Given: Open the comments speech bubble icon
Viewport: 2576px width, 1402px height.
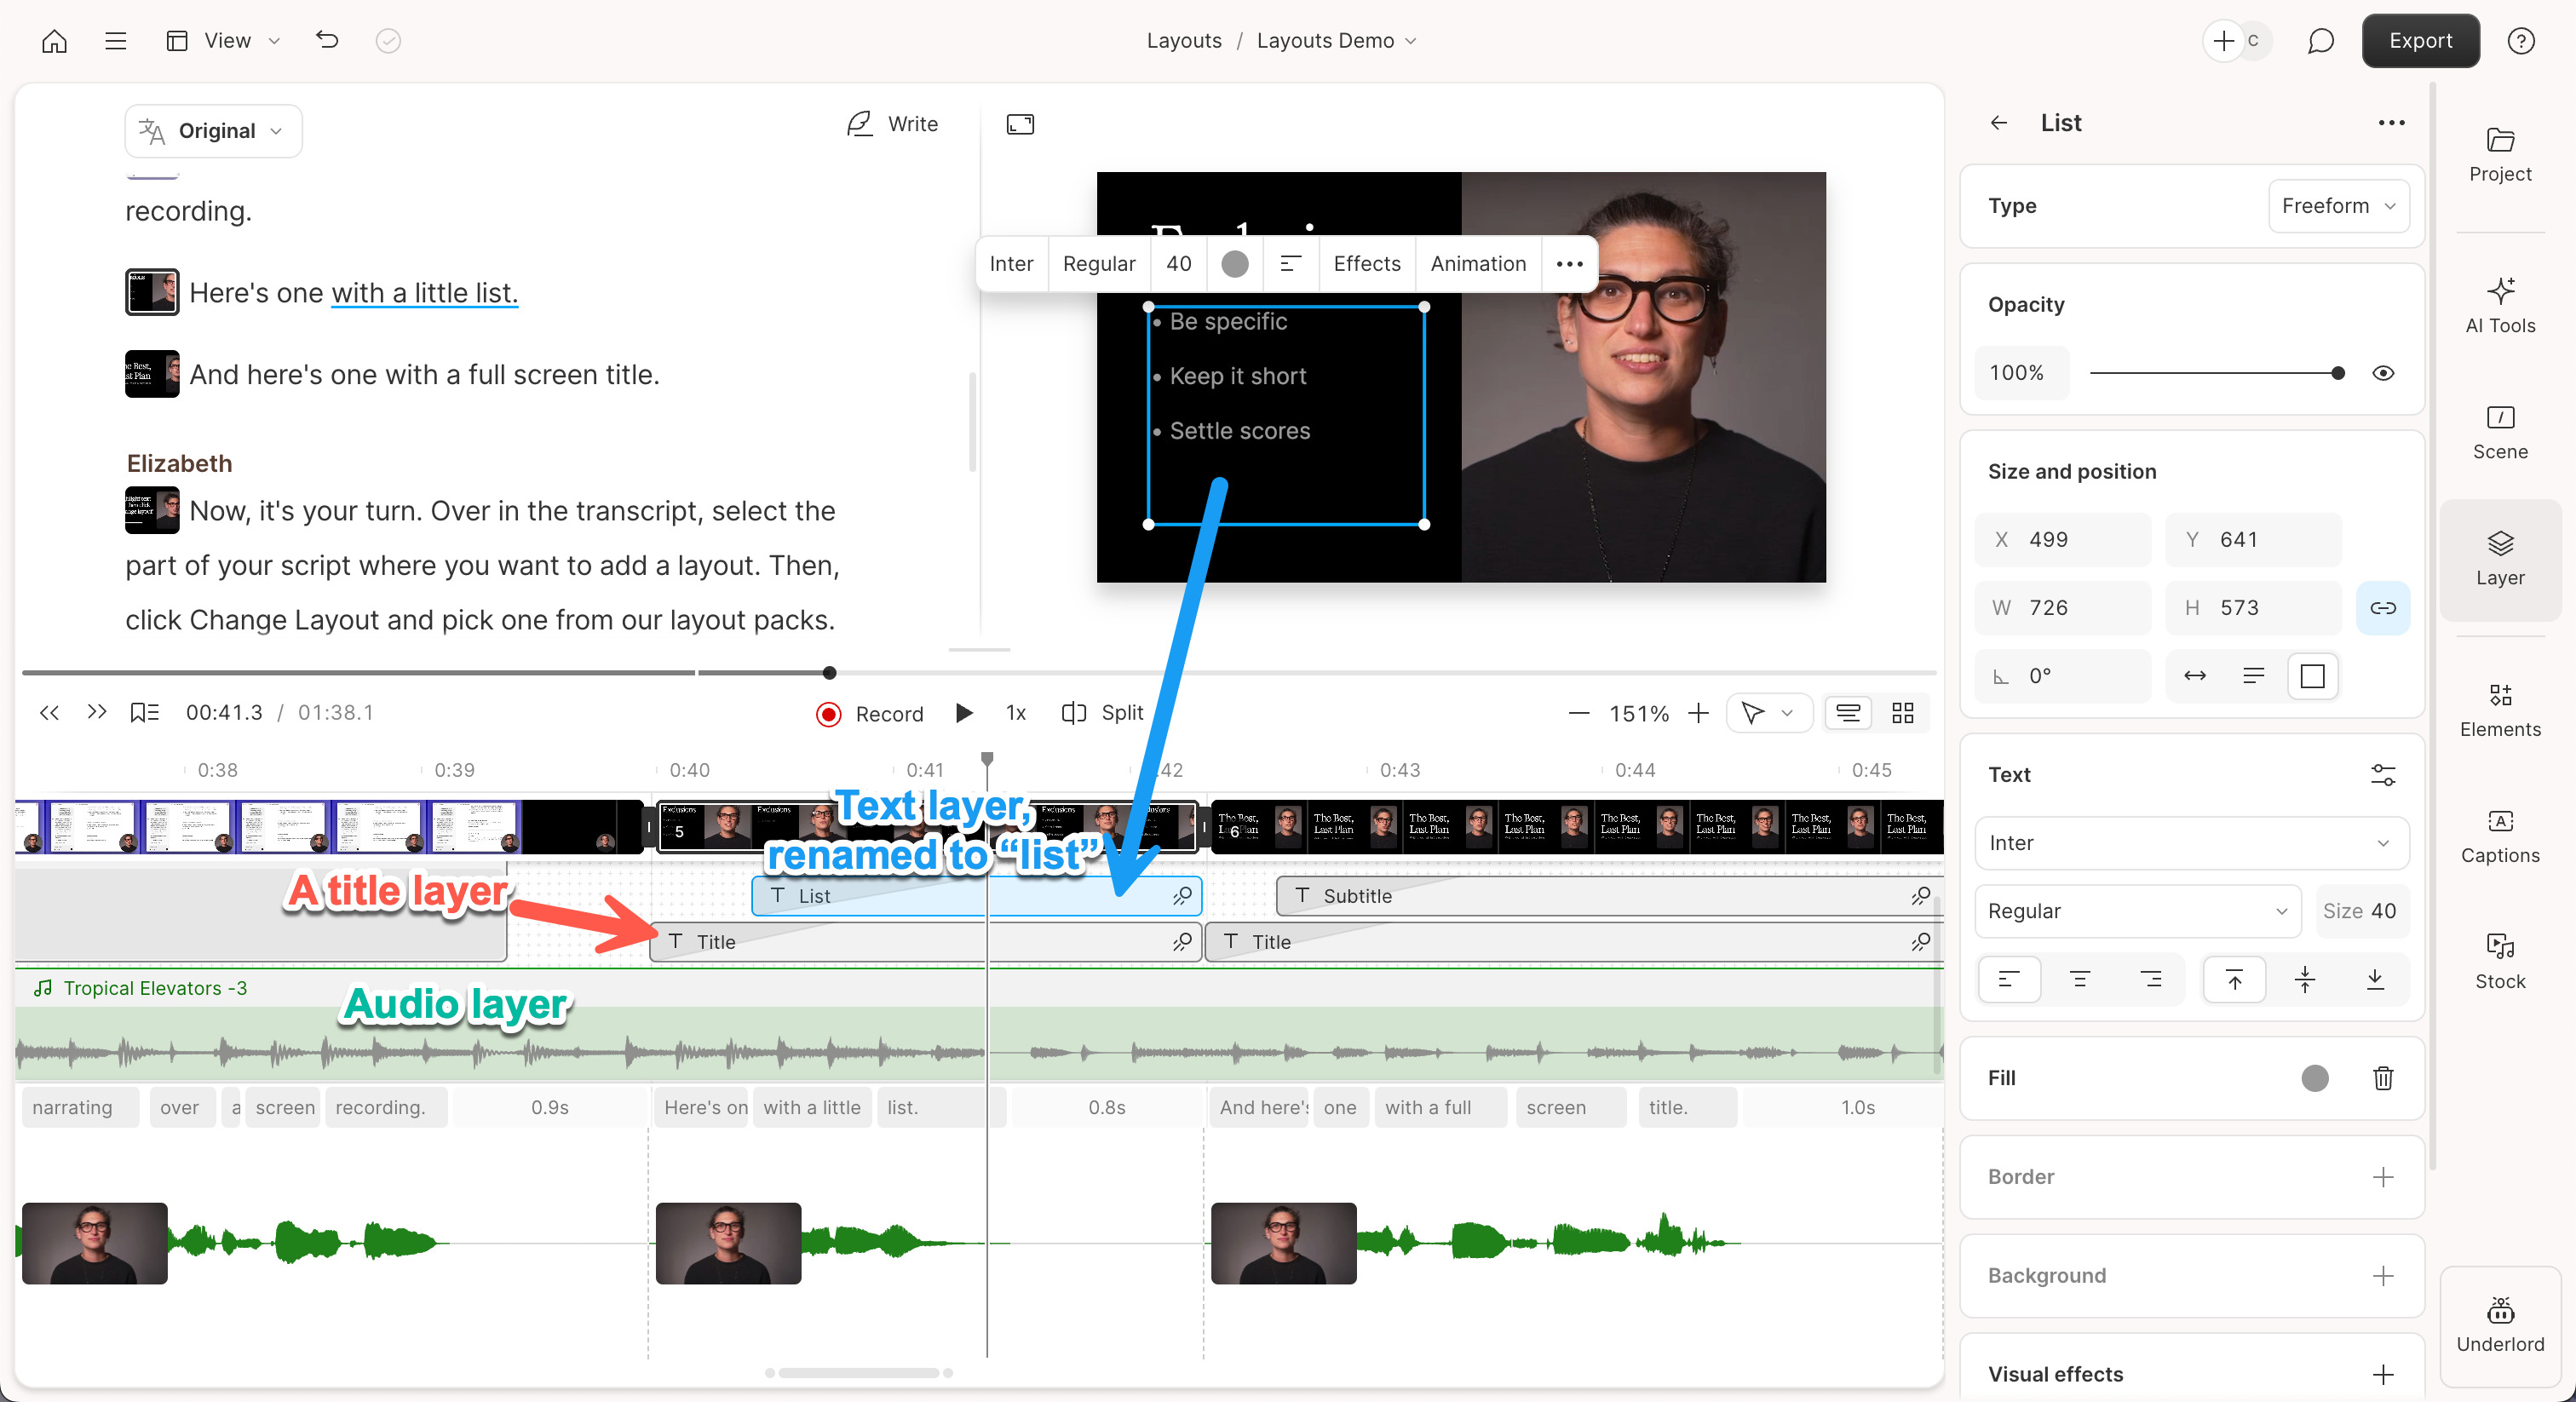Looking at the screenshot, I should coord(2320,41).
